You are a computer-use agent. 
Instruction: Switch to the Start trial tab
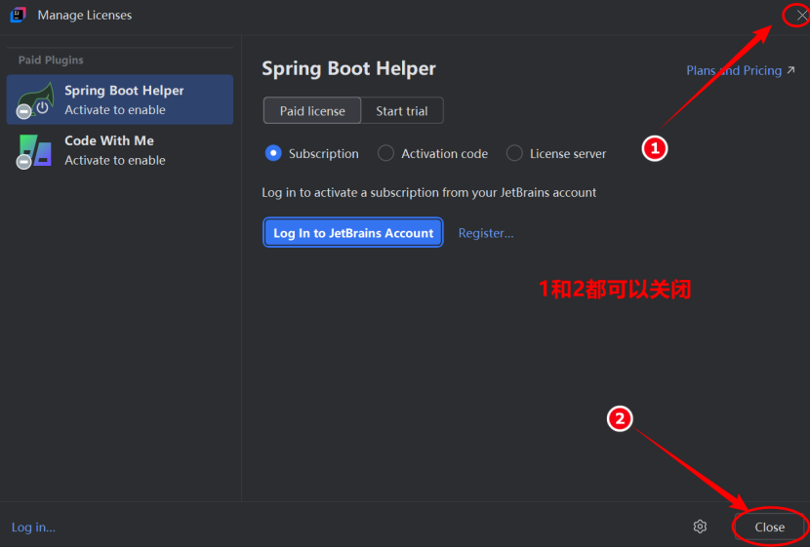click(401, 111)
